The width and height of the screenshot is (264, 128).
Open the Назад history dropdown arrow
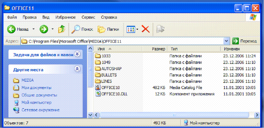[x=33, y=29]
